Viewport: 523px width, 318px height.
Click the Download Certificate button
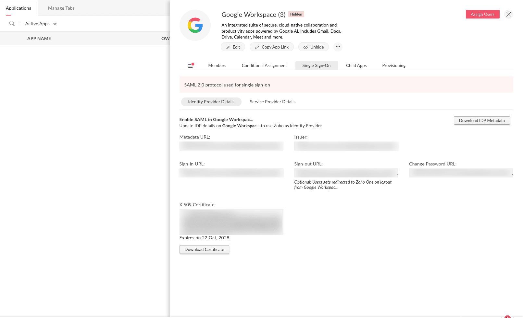[205, 249]
